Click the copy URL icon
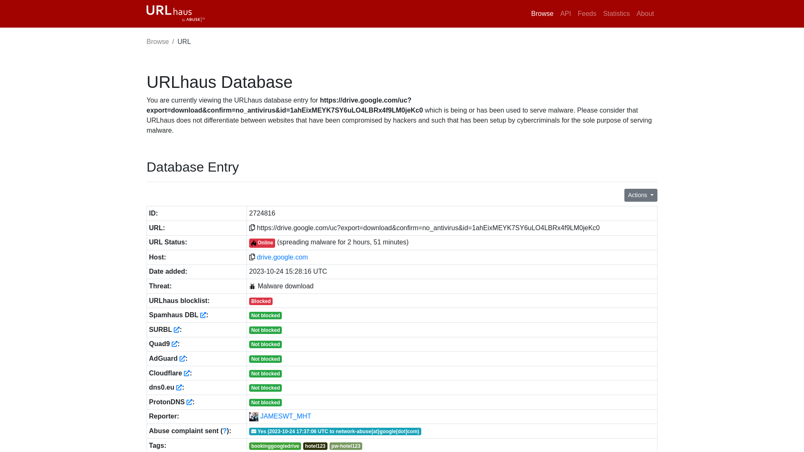Viewport: 804px width, 452px height. (252, 227)
